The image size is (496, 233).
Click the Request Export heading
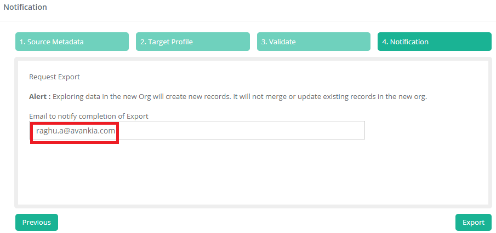[54, 77]
